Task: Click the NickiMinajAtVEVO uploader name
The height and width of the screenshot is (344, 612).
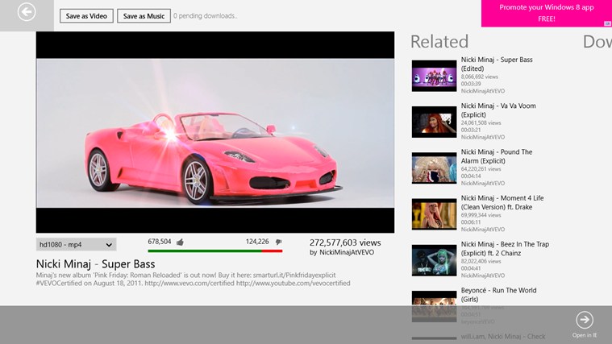Action: [x=347, y=253]
